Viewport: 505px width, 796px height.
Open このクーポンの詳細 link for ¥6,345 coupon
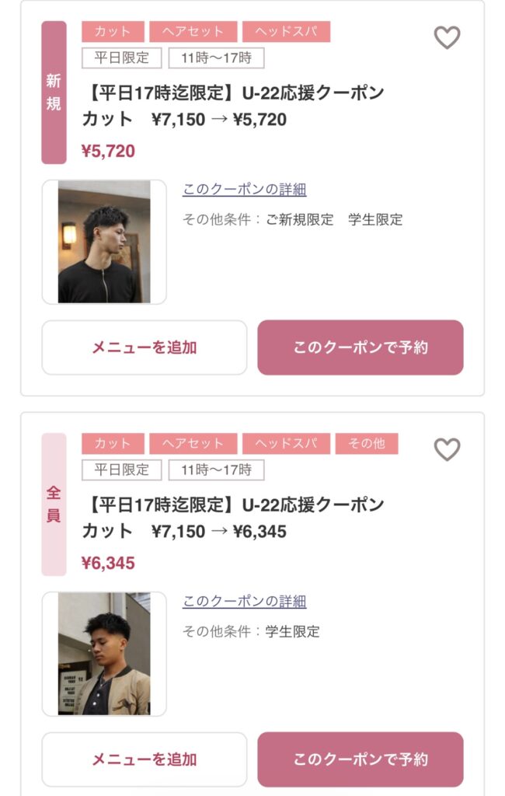click(x=244, y=602)
